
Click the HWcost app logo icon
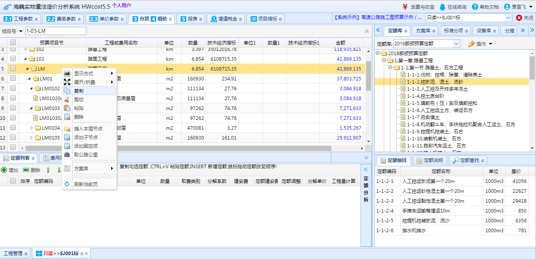click(x=7, y=7)
